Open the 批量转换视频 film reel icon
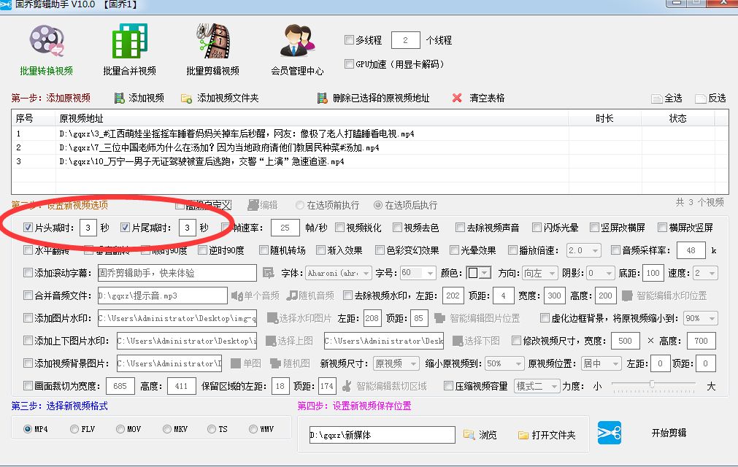This screenshot has height=467, width=738. [x=47, y=40]
